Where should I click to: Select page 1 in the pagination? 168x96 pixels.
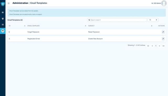[x=156, y=46]
